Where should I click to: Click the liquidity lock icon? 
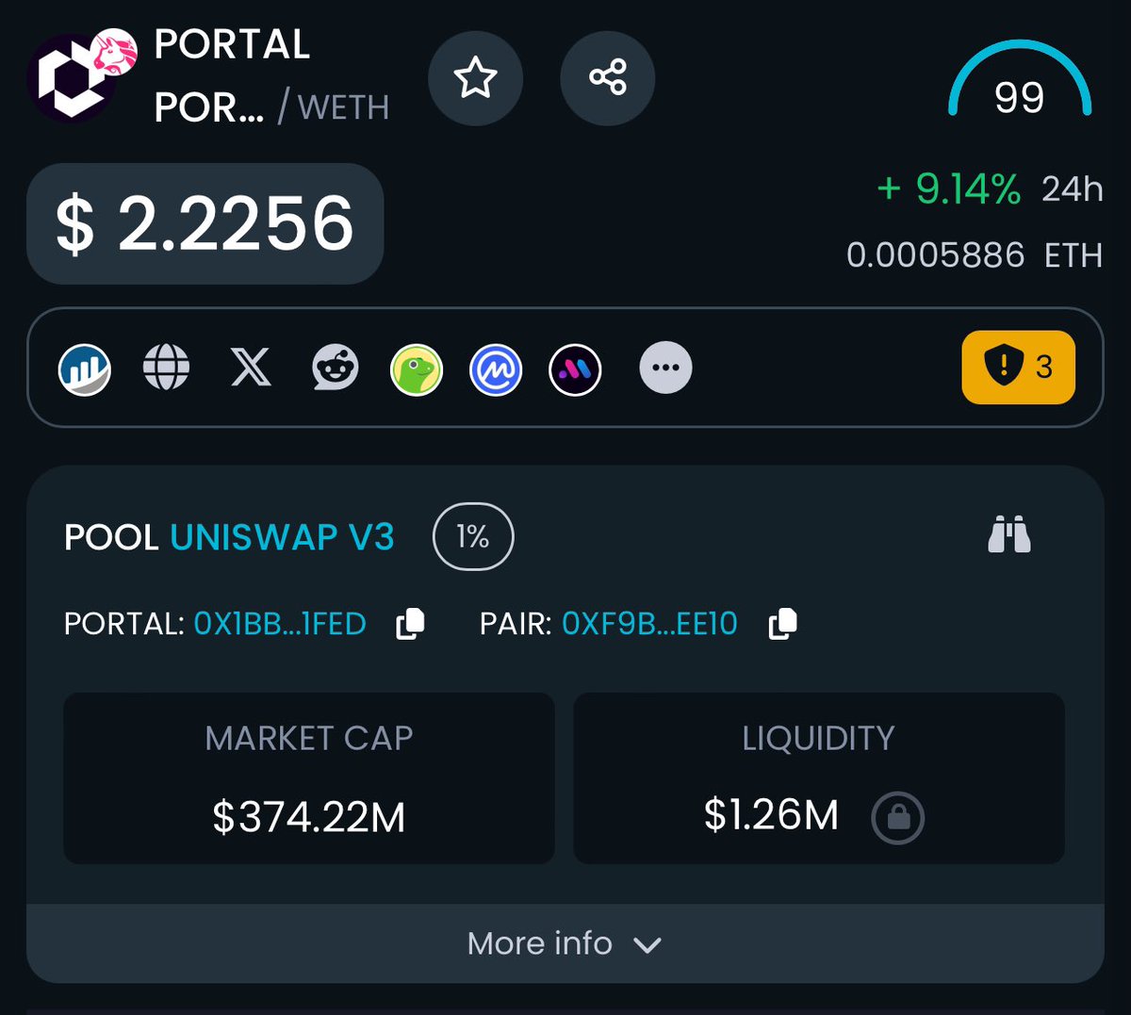(x=898, y=817)
